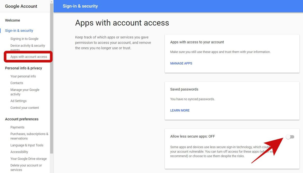
Task: Select Personal info & privacy section
Action: click(x=23, y=68)
